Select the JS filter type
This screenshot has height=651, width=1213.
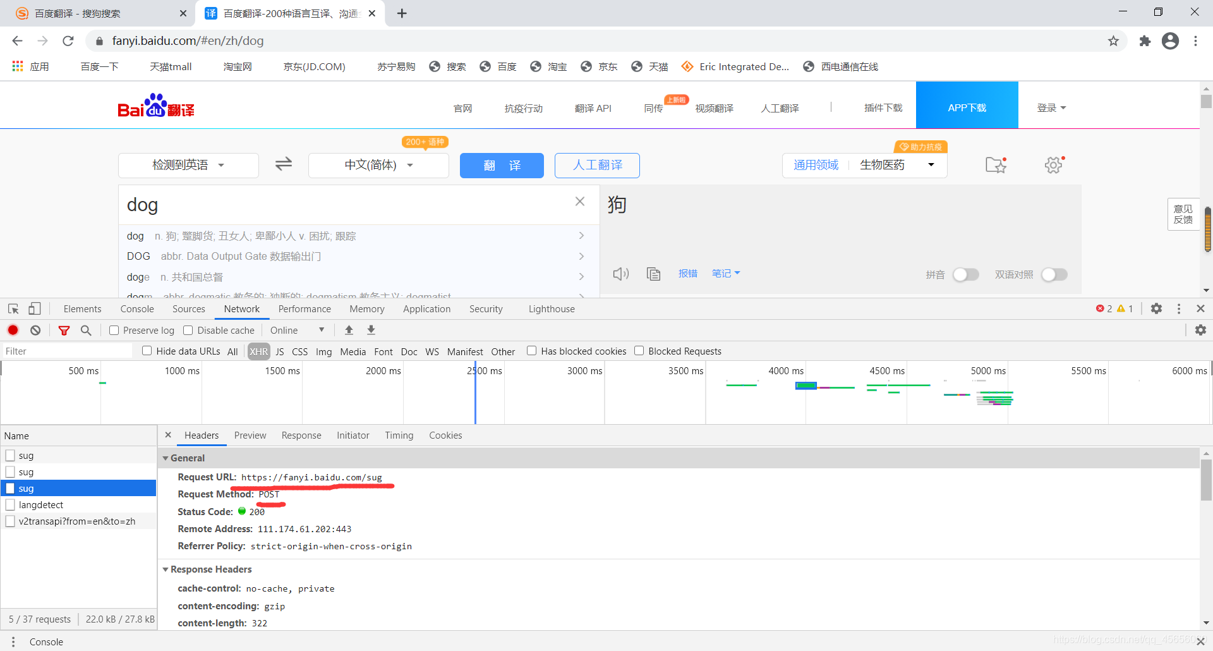(280, 351)
